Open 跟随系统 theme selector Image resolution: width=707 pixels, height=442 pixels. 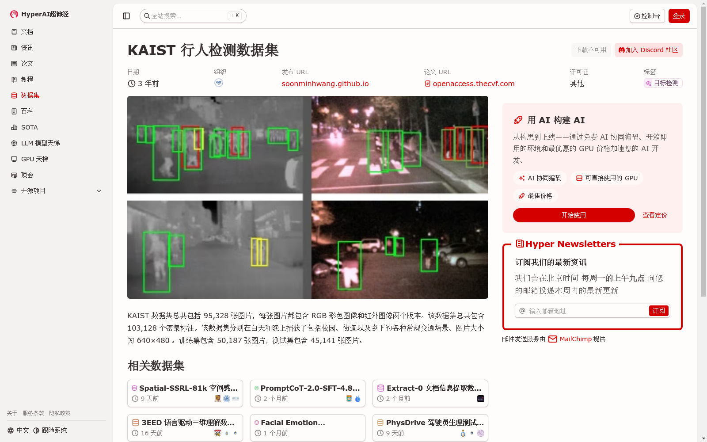pyautogui.click(x=50, y=431)
